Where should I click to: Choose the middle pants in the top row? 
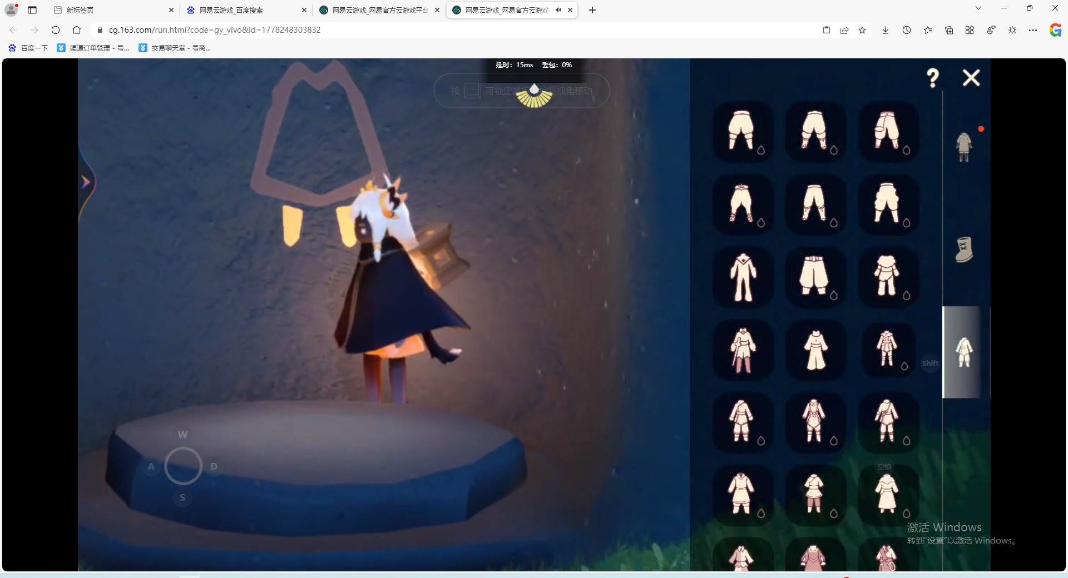tap(815, 132)
